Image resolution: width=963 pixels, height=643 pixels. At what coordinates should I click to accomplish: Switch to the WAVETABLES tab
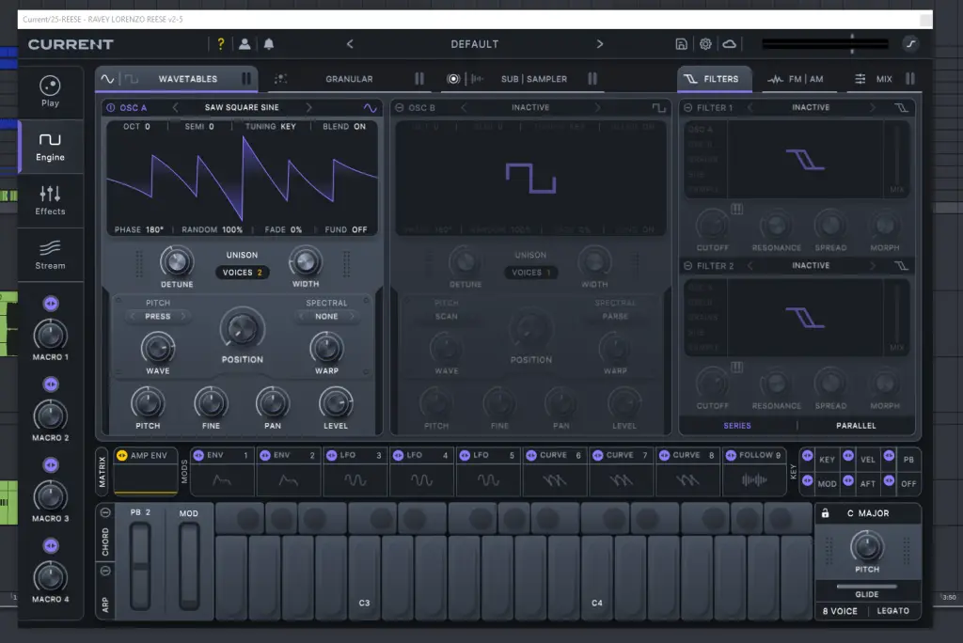(x=176, y=79)
